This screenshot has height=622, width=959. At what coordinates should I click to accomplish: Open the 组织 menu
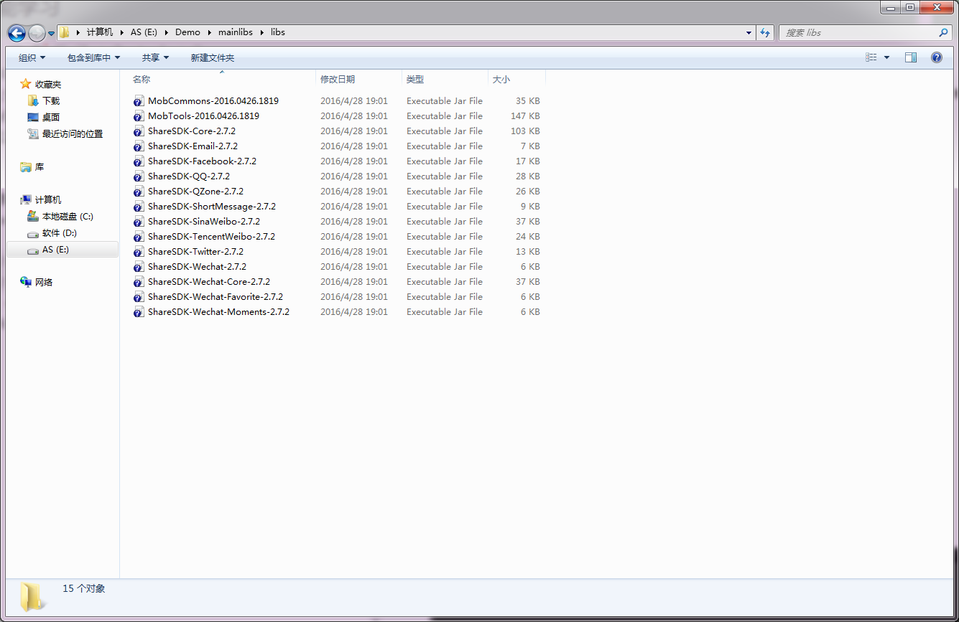[x=32, y=57]
